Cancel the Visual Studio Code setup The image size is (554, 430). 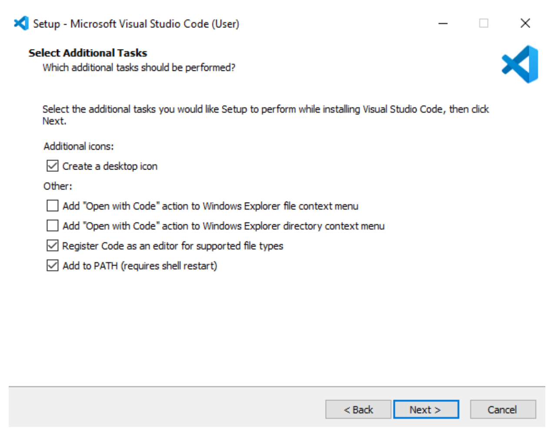coord(503,410)
